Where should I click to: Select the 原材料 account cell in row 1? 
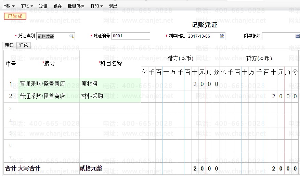110,84
